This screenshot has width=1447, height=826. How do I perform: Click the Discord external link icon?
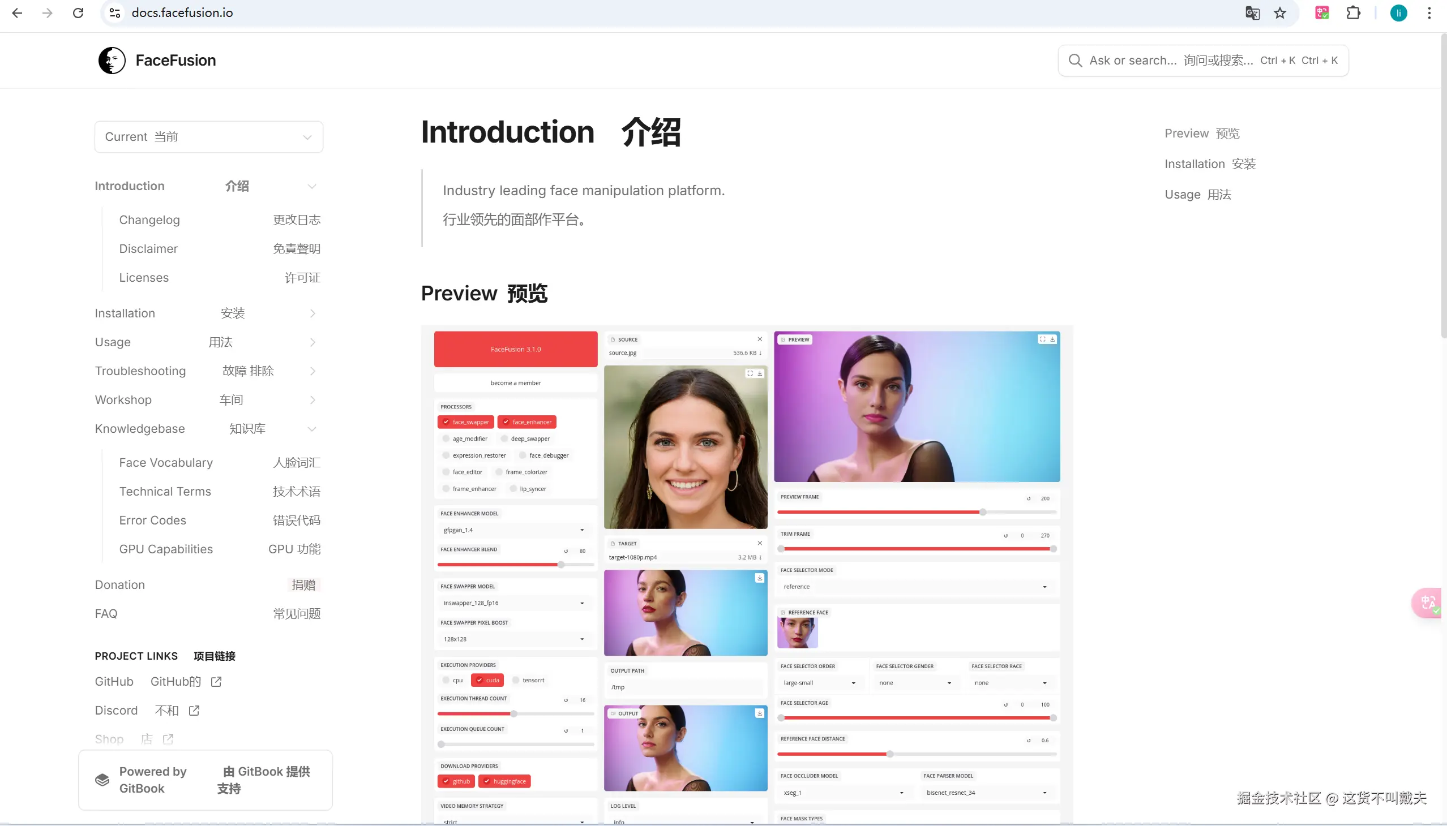pyautogui.click(x=194, y=710)
